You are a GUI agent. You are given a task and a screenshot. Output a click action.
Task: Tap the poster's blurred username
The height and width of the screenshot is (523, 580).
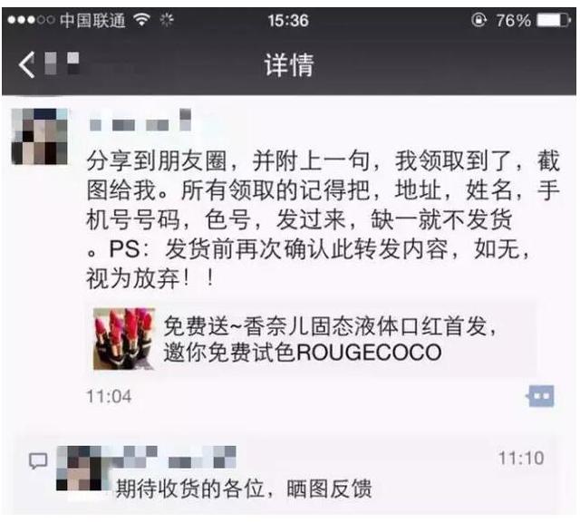(140, 121)
